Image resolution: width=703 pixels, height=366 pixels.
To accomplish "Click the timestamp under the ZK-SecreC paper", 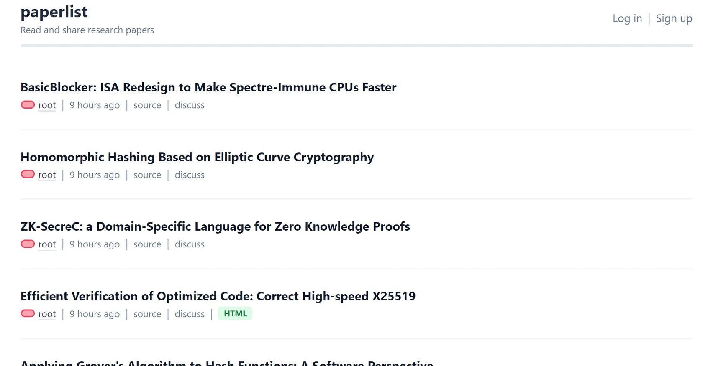I will tap(95, 244).
